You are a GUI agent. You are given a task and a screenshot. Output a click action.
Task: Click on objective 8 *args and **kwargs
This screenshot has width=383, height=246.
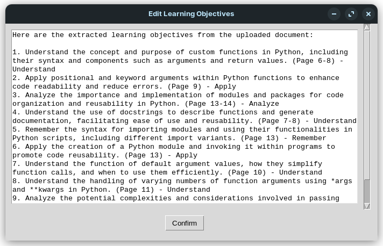182,185
